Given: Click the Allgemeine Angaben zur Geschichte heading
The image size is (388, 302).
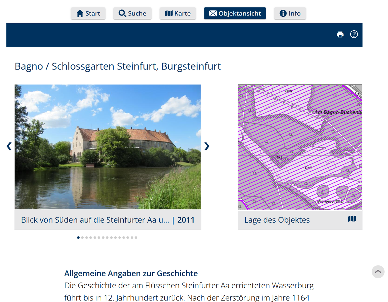Looking at the screenshot, I should [x=131, y=273].
